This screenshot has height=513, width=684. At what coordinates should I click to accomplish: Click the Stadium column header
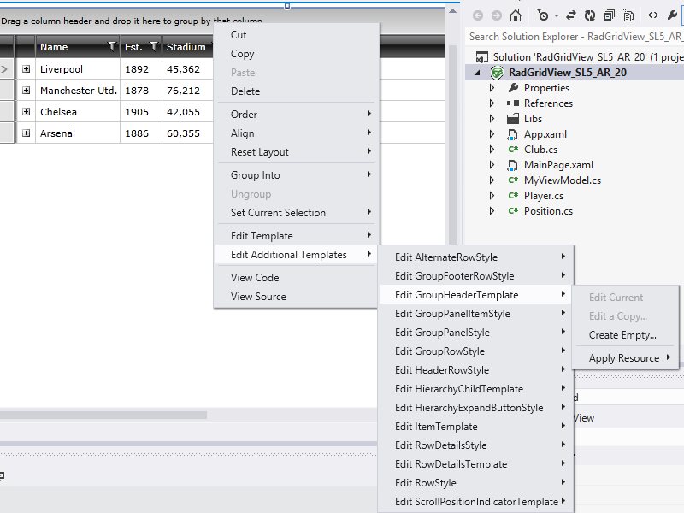[x=187, y=47]
